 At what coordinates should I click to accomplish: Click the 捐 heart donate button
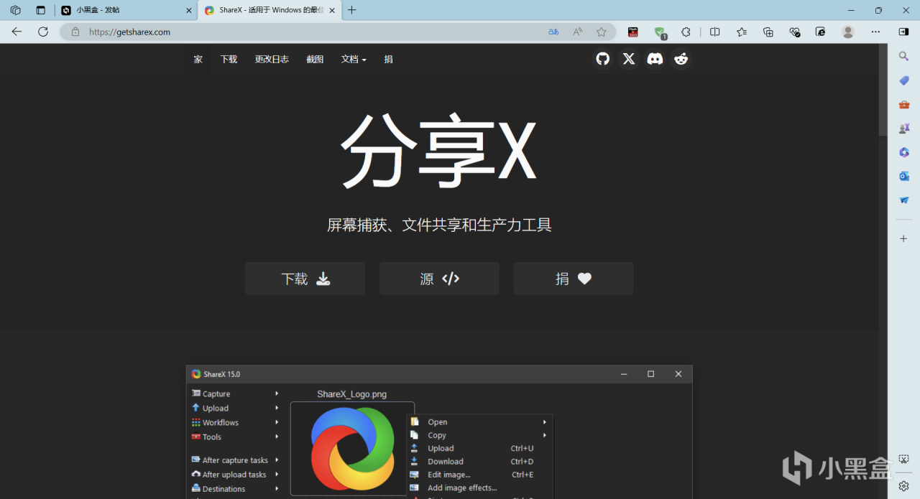(x=574, y=279)
